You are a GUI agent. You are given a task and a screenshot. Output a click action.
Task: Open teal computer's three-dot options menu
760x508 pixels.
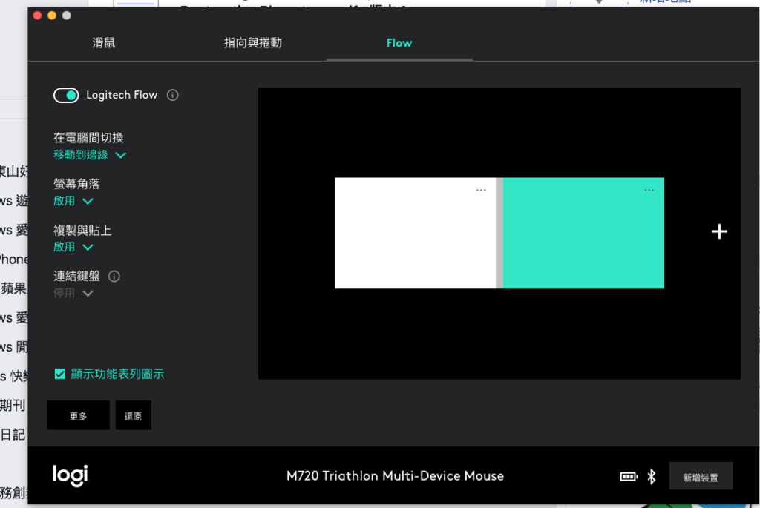pos(649,190)
